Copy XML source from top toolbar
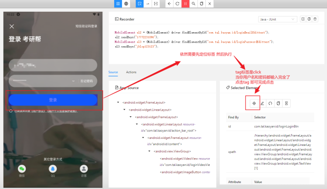Image resolution: width=327 pixels, height=189 pixels. 201,3
